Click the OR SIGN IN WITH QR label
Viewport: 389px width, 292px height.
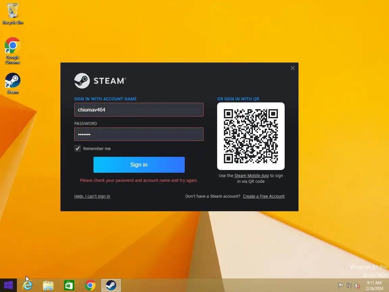[x=238, y=99]
